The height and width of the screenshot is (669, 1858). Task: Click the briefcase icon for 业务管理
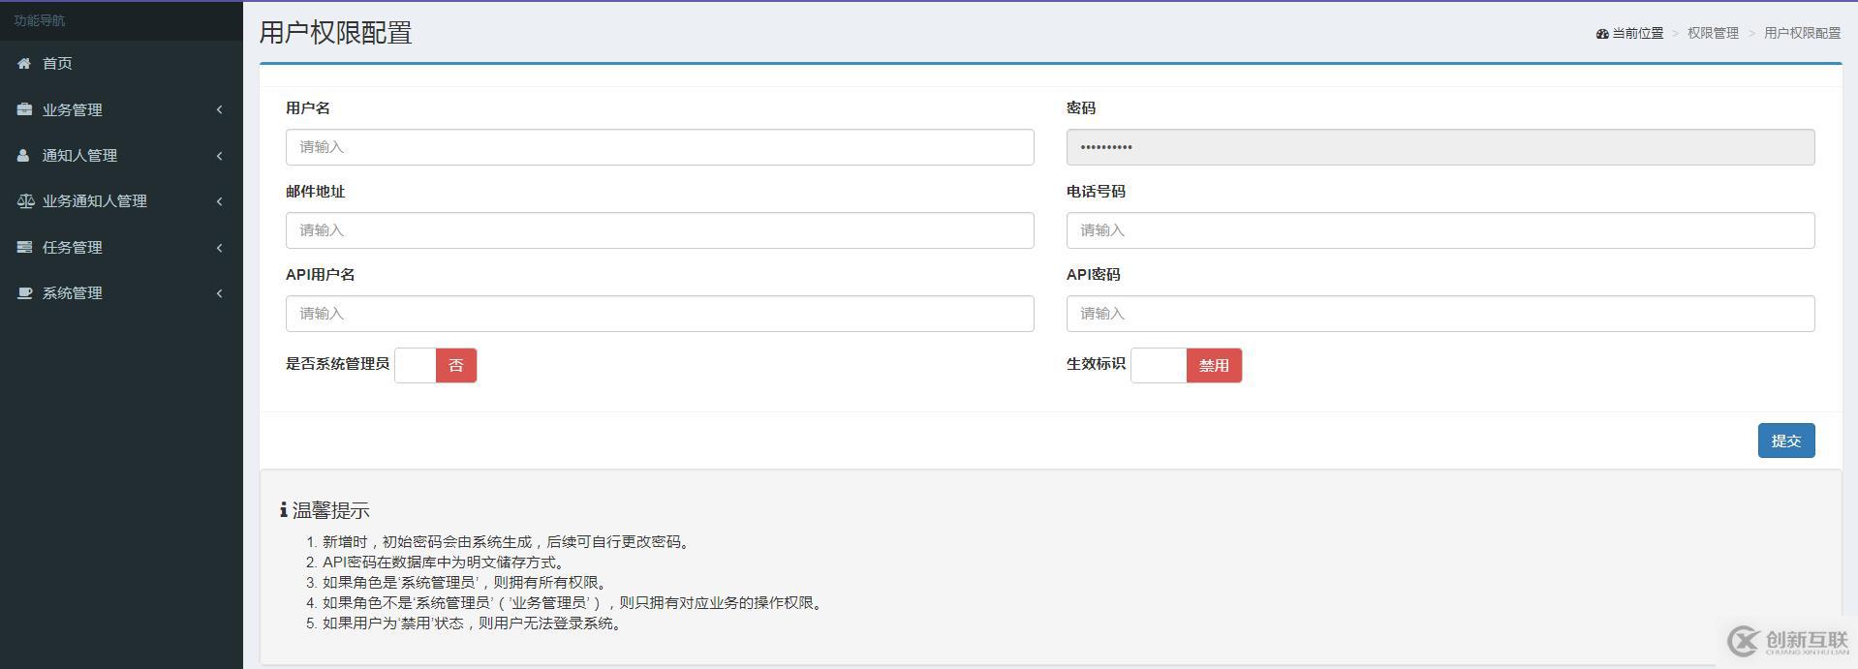pos(24,109)
